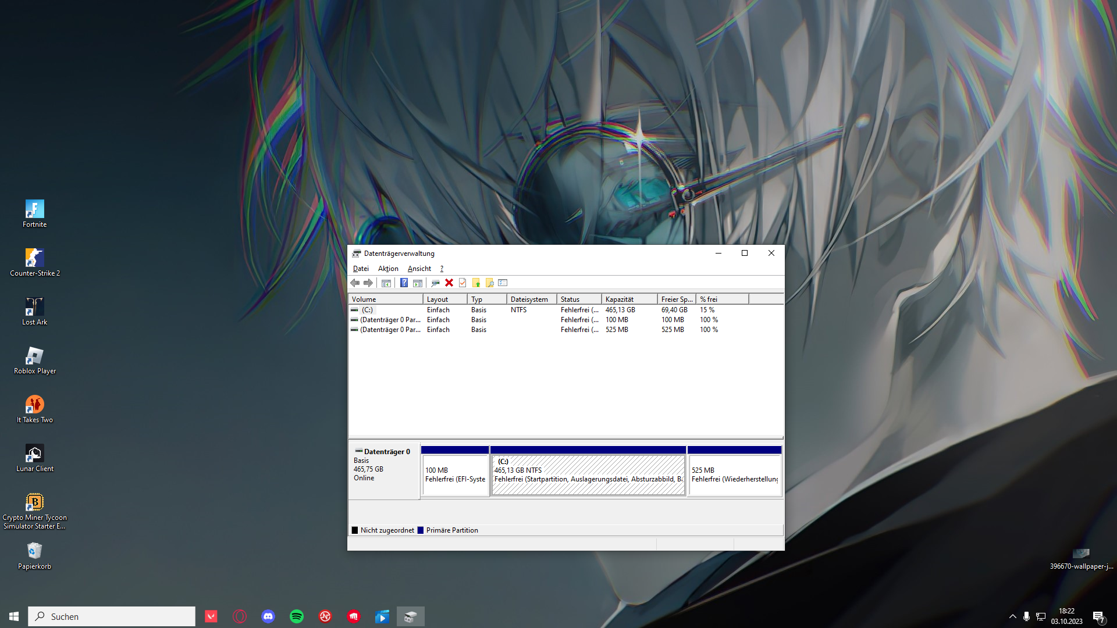
Task: Open the Ansicht menu
Action: point(419,269)
